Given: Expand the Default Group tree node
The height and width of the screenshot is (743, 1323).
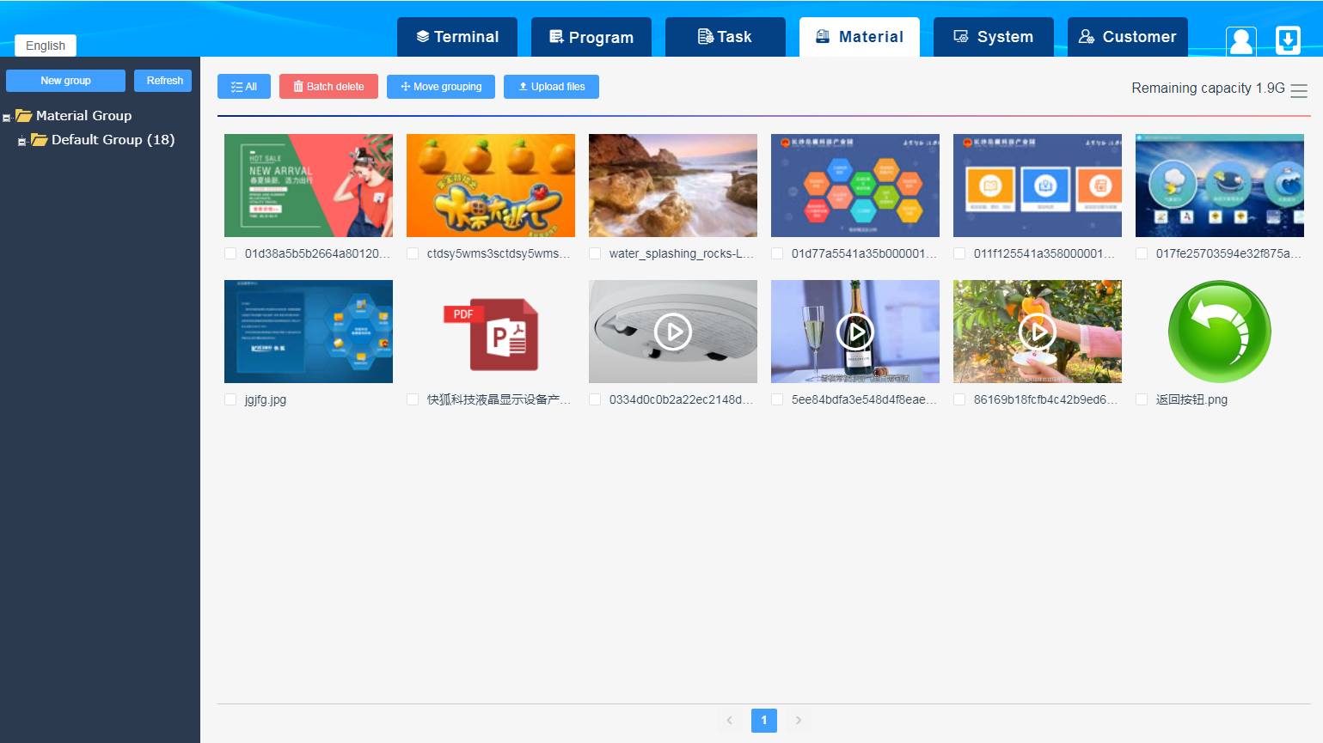Looking at the screenshot, I should coord(21,141).
